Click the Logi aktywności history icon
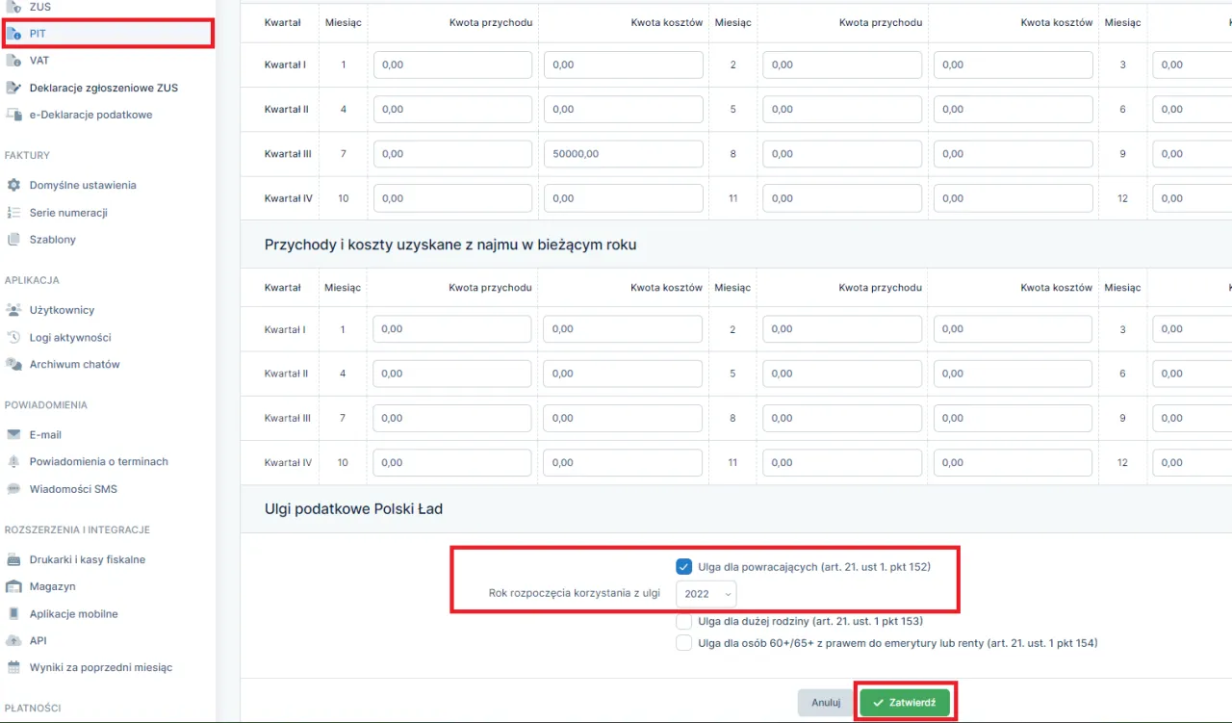The width and height of the screenshot is (1232, 723). click(13, 338)
